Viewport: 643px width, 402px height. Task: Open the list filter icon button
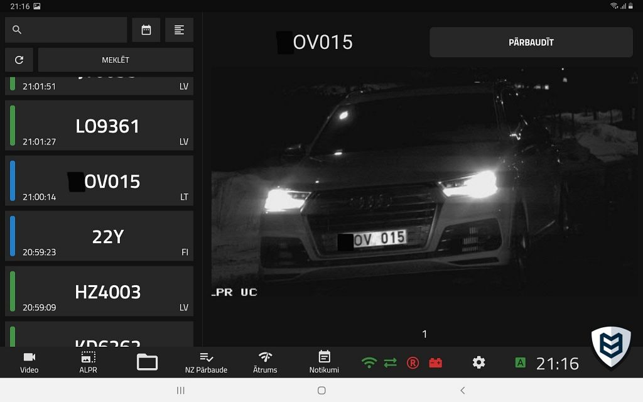179,30
